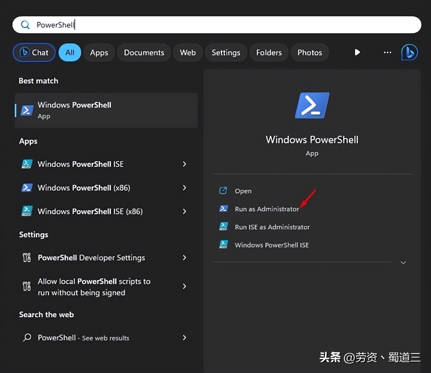Expand Windows PowerShell ISE options chevron
The height and width of the screenshot is (373, 431).
pos(184,164)
